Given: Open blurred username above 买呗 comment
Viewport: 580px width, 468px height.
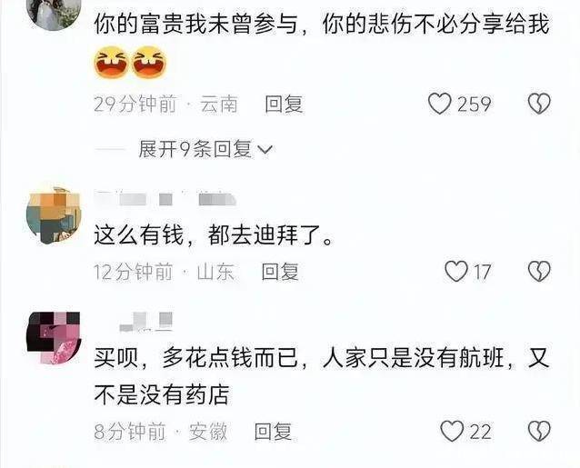Looking at the screenshot, I should (x=146, y=321).
